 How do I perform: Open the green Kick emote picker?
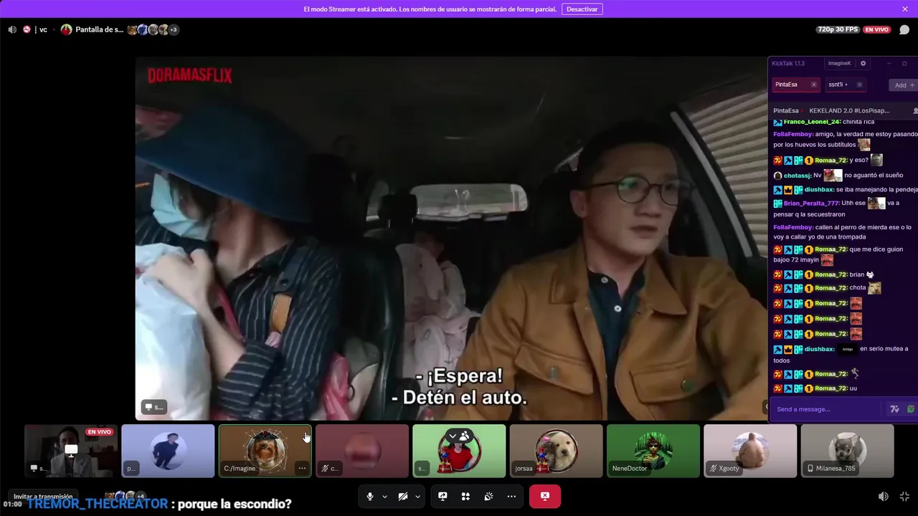click(x=911, y=409)
